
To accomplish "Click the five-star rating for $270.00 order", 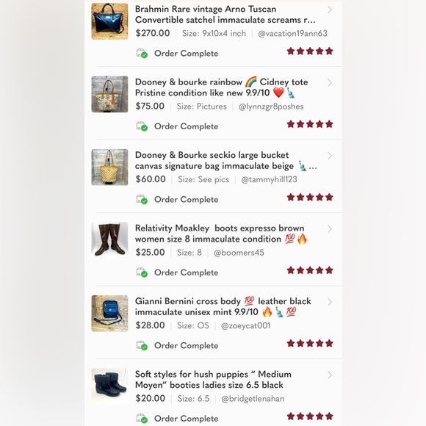I will coord(310,51).
